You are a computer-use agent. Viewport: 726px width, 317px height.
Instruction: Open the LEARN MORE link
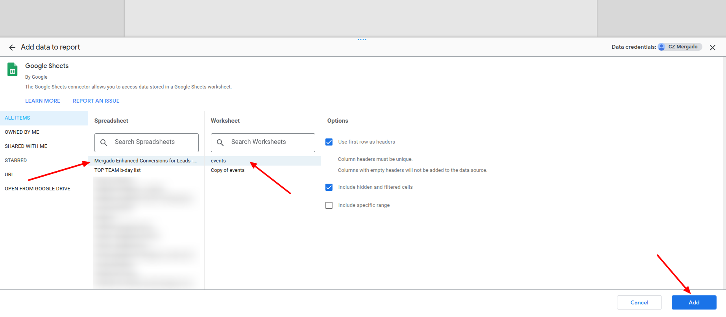tap(42, 101)
